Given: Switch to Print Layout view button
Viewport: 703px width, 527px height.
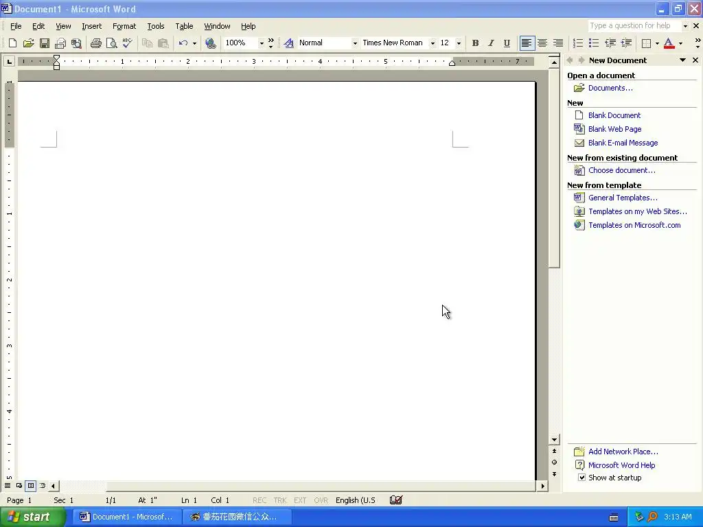Looking at the screenshot, I should click(30, 486).
